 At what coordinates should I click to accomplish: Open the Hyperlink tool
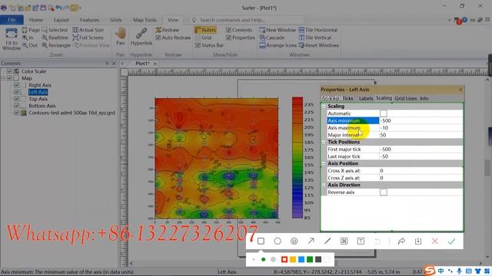click(x=141, y=36)
